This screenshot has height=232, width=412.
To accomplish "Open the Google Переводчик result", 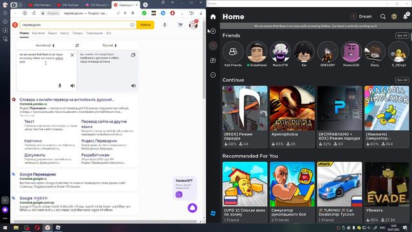I will pyautogui.click(x=37, y=175).
